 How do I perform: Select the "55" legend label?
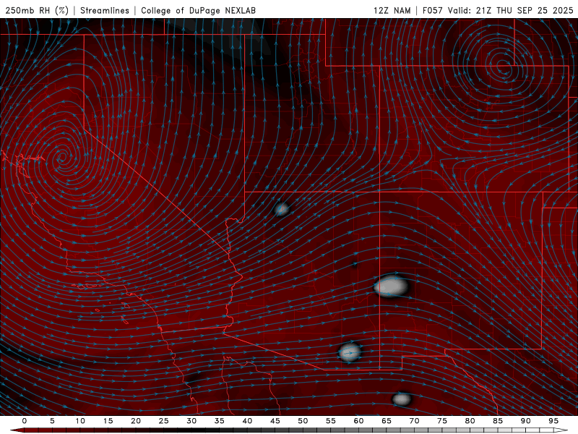[331, 421]
